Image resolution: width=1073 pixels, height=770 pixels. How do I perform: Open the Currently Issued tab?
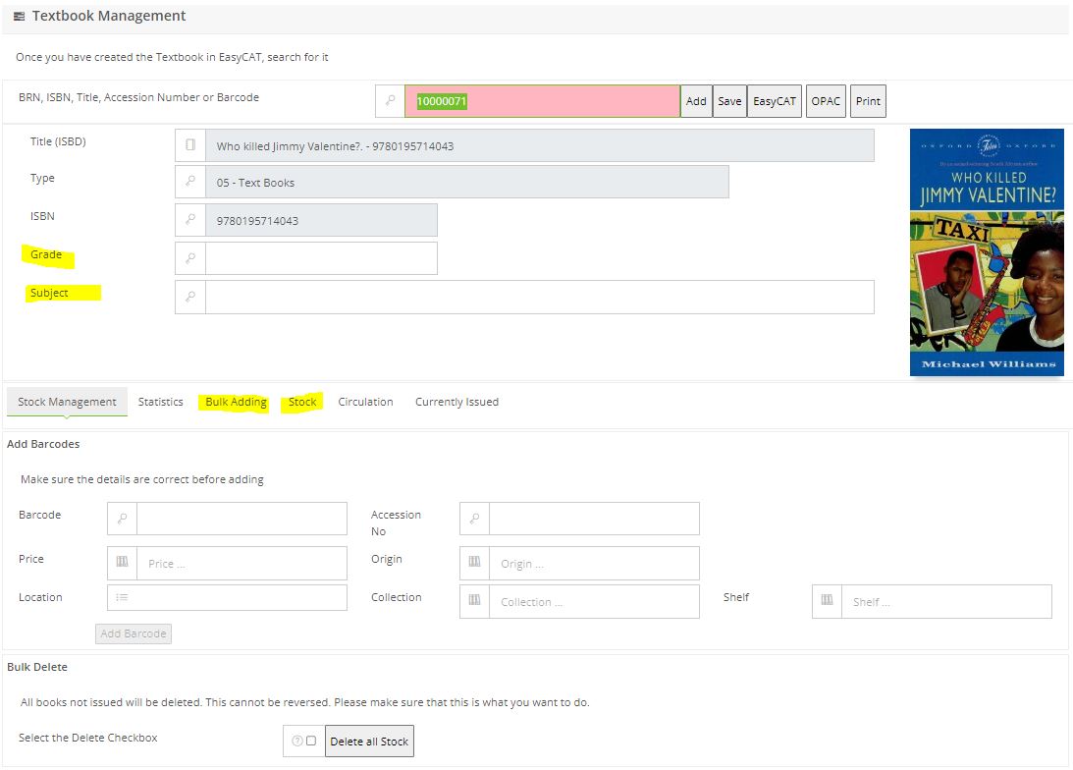tap(456, 402)
